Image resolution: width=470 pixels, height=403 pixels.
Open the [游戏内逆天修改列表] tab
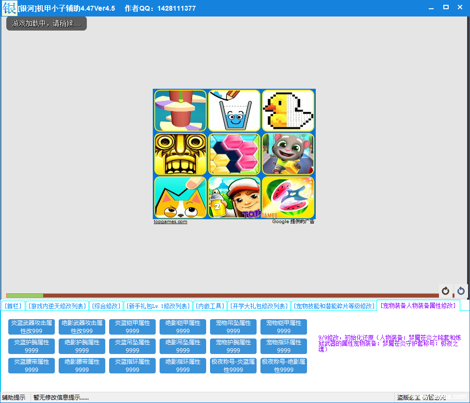click(x=57, y=306)
